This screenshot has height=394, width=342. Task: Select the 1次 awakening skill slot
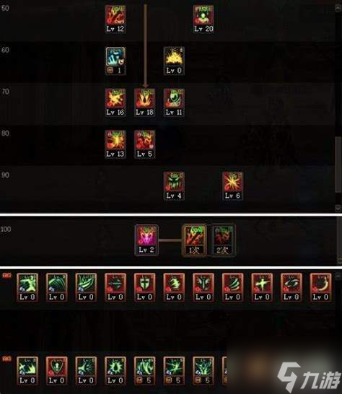point(195,240)
